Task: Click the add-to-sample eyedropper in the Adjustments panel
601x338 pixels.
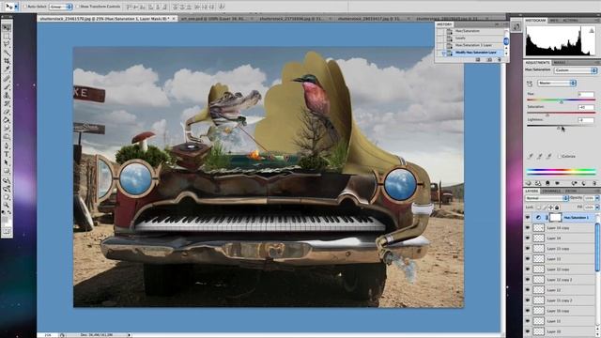Action: pos(540,156)
